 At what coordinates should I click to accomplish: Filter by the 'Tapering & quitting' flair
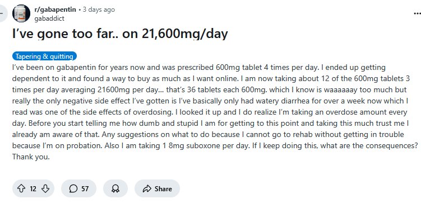pyautogui.click(x=44, y=56)
